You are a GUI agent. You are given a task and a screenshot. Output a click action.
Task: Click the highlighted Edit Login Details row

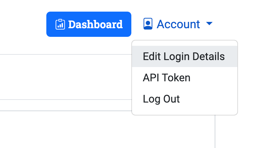[x=185, y=56]
